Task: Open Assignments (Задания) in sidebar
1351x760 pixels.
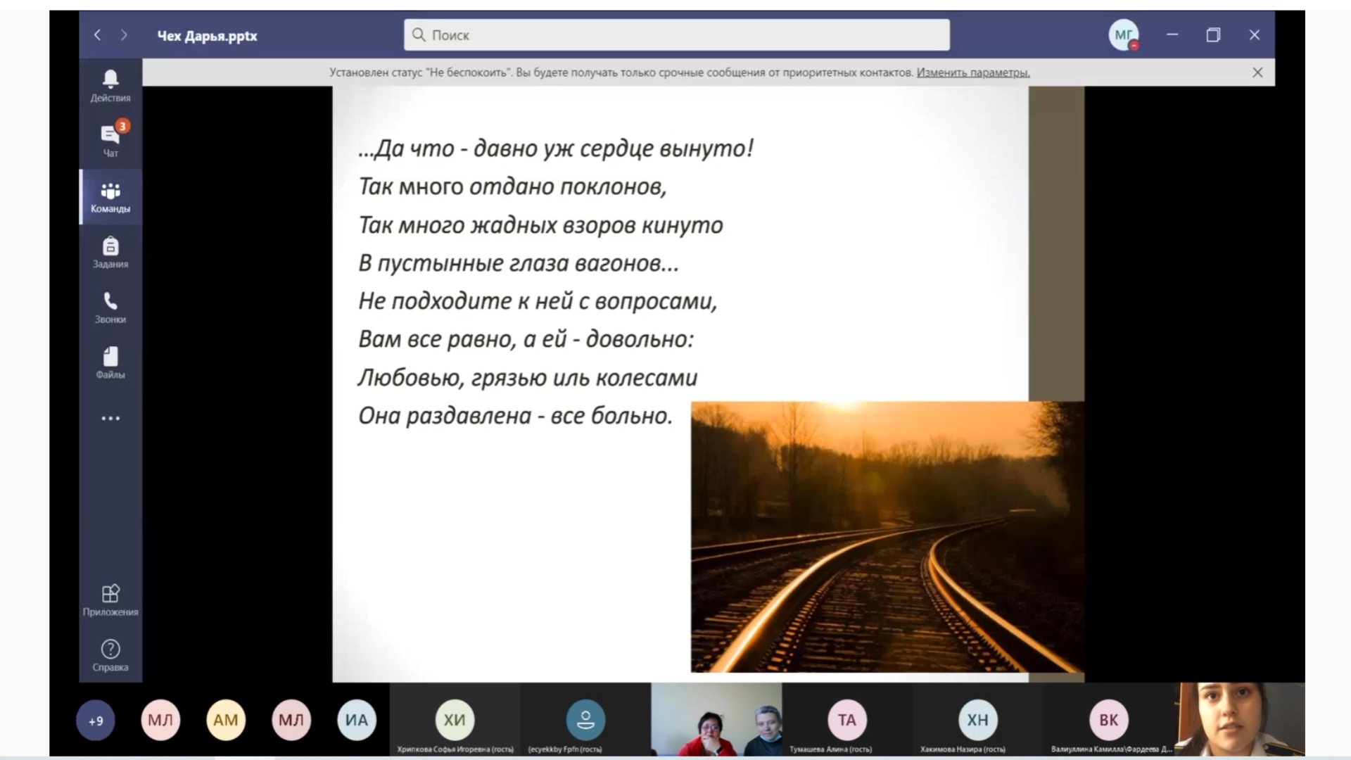Action: (110, 252)
